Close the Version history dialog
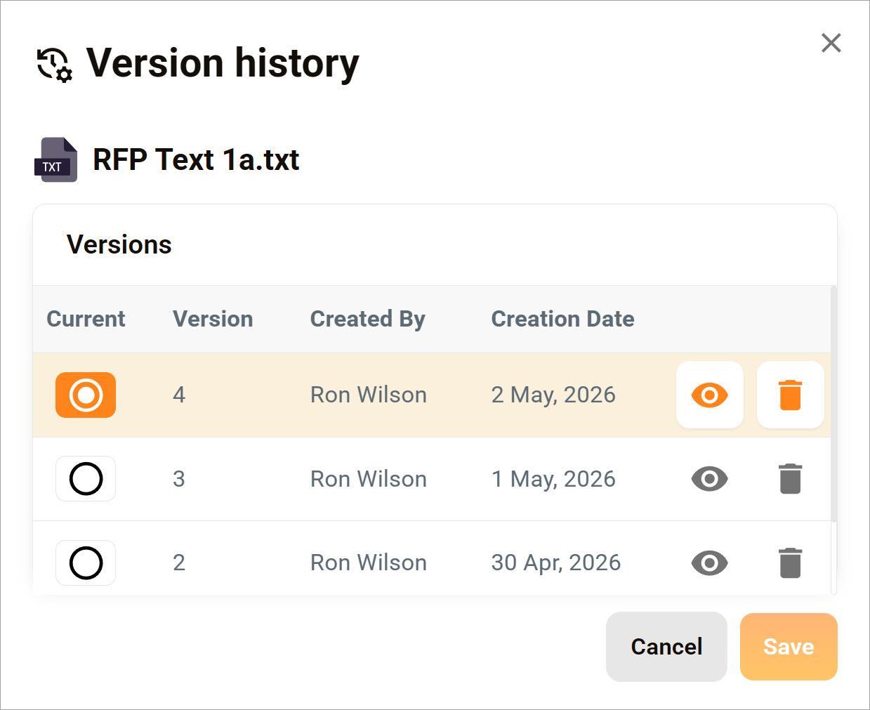The image size is (870, 710). pyautogui.click(x=831, y=43)
